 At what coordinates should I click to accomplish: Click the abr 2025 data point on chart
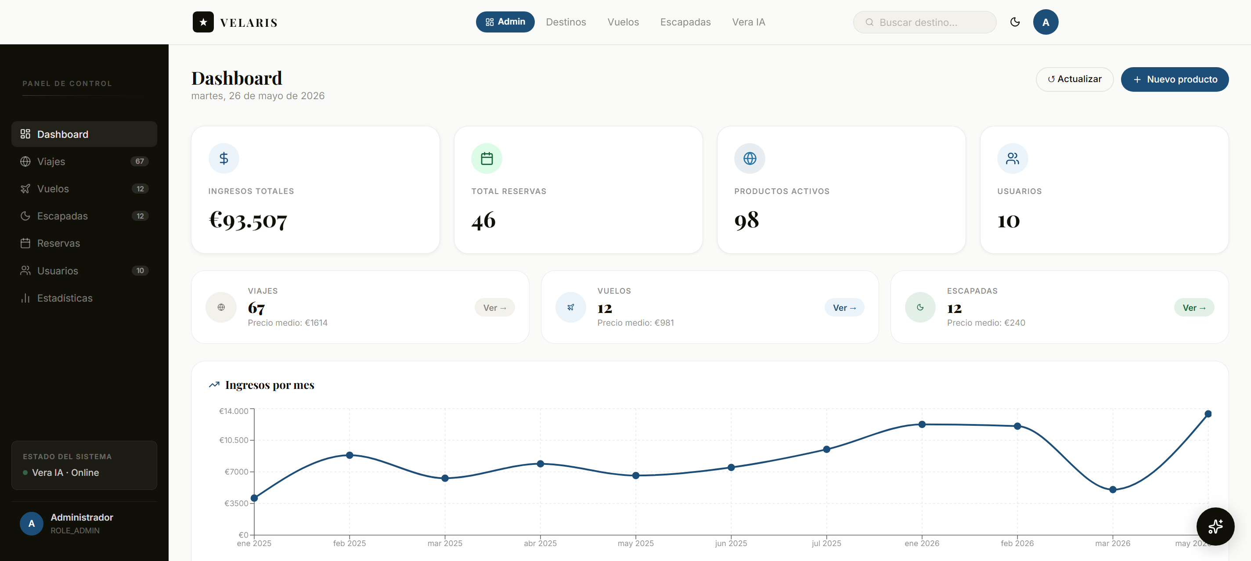[x=540, y=464]
